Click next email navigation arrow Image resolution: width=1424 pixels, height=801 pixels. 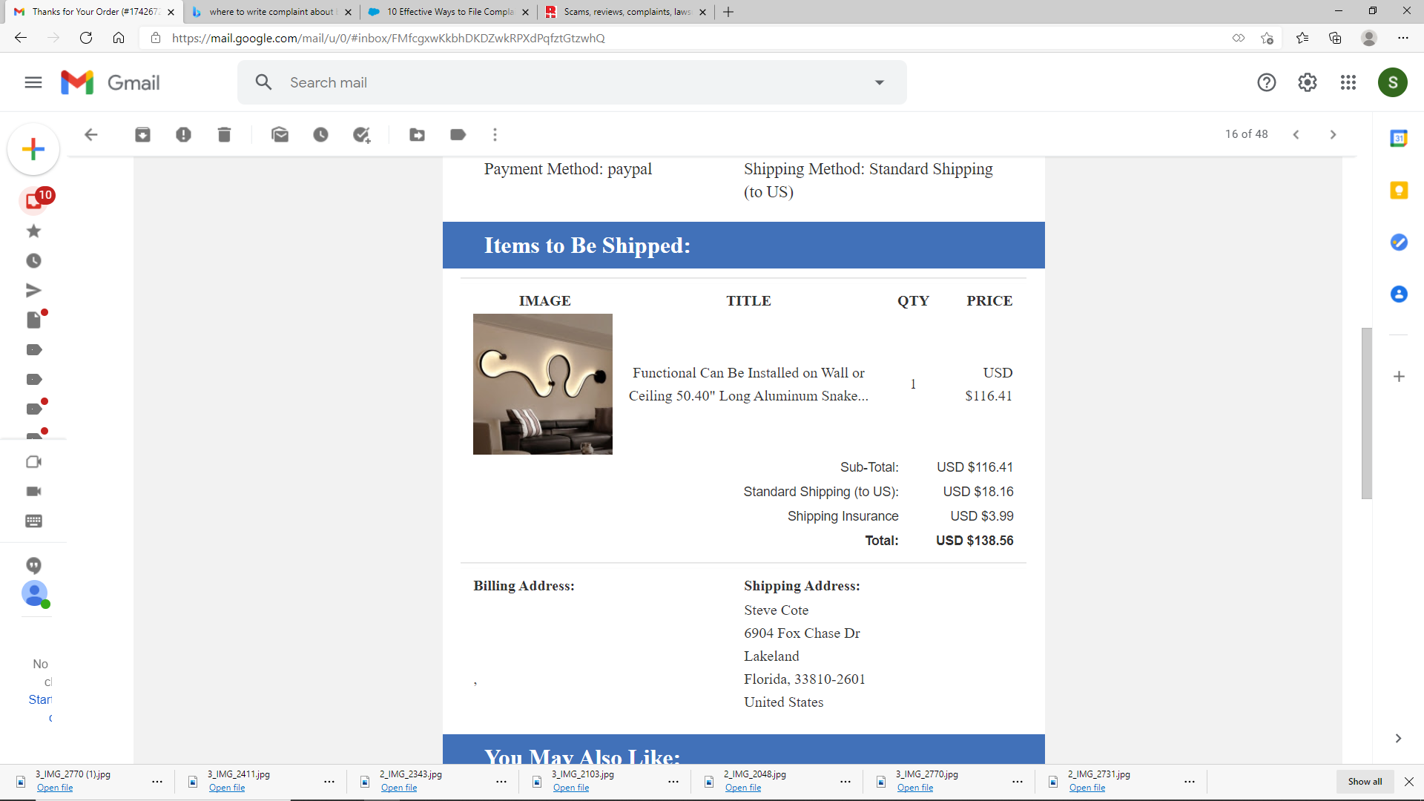point(1333,134)
